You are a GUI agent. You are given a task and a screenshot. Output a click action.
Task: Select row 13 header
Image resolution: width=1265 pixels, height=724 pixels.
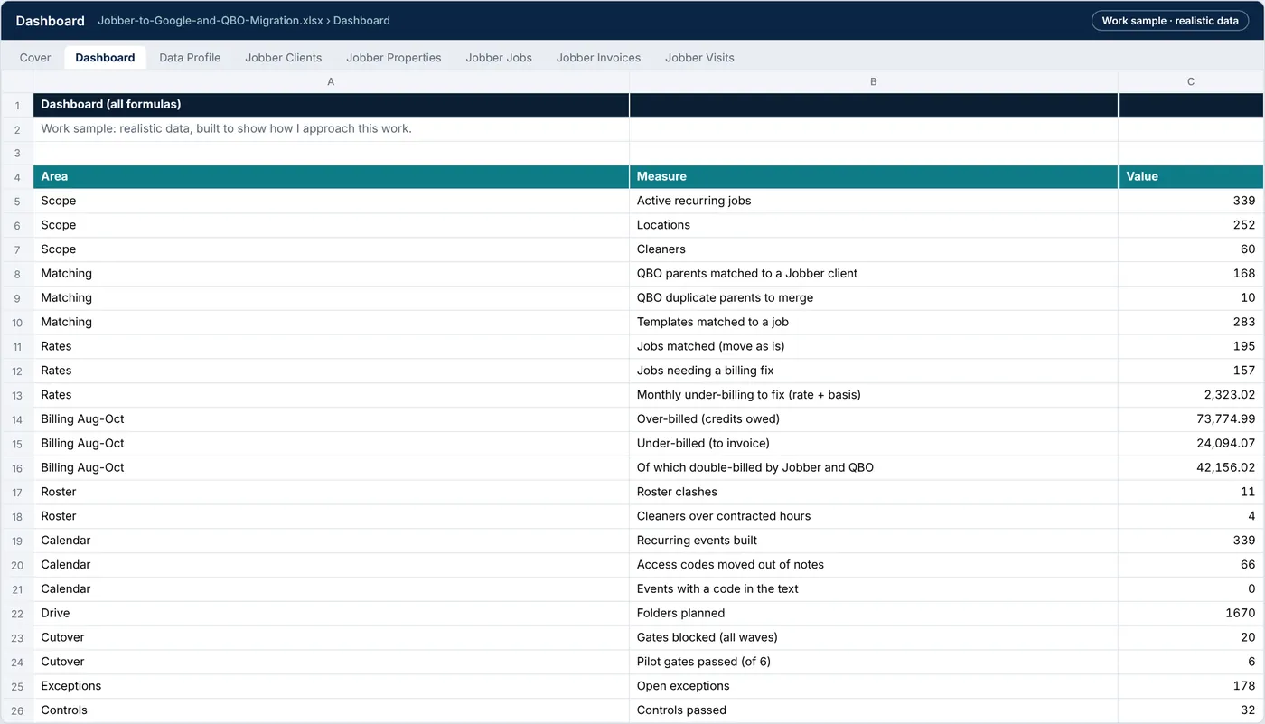tap(17, 395)
